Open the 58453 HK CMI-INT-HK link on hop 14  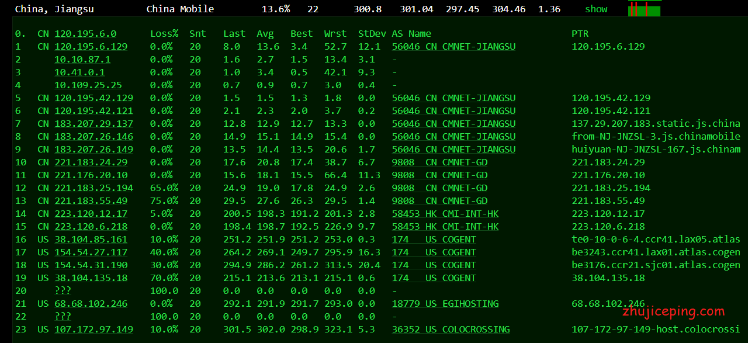tap(445, 214)
